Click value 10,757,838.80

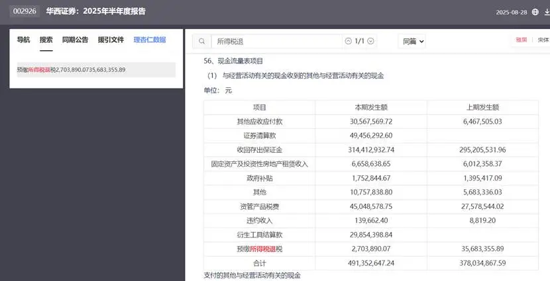click(x=371, y=192)
